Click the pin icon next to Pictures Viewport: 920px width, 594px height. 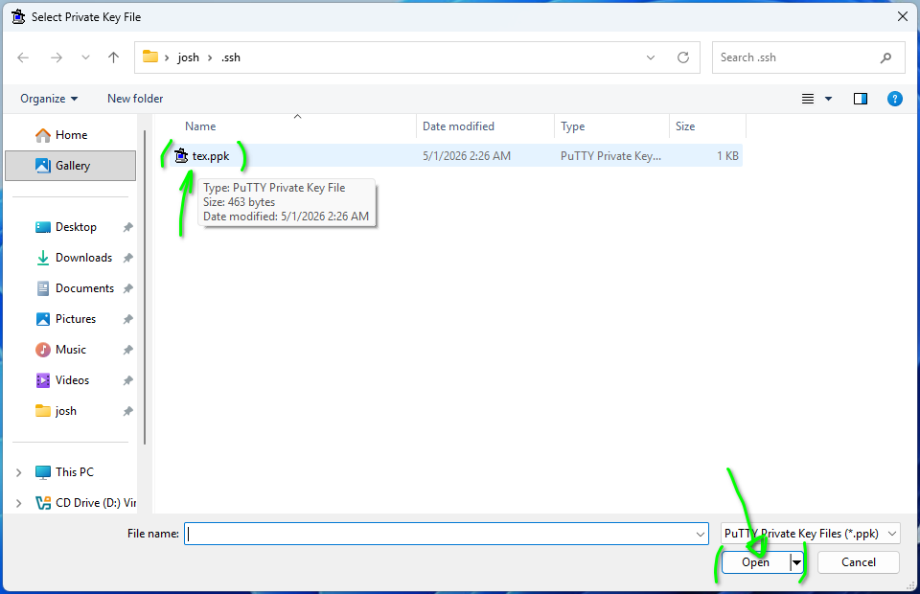click(x=127, y=319)
